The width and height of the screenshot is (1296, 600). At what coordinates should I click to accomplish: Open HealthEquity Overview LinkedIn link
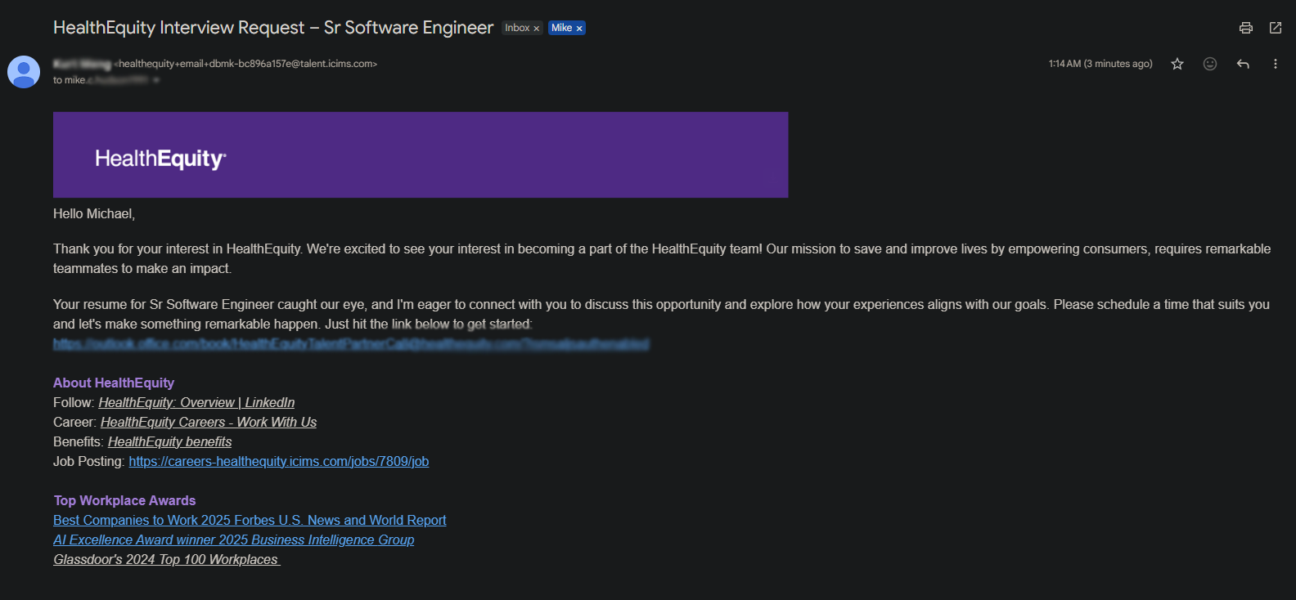click(196, 402)
